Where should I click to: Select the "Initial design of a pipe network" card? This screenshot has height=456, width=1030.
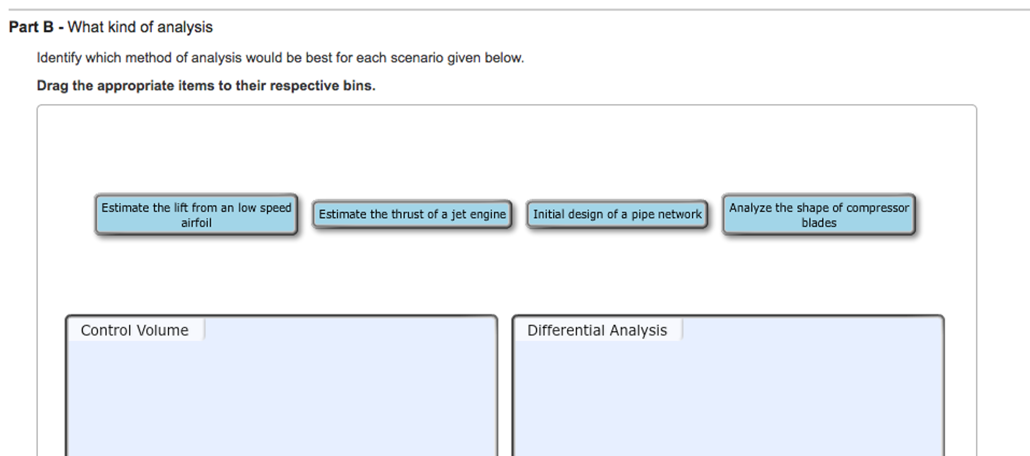click(x=618, y=214)
